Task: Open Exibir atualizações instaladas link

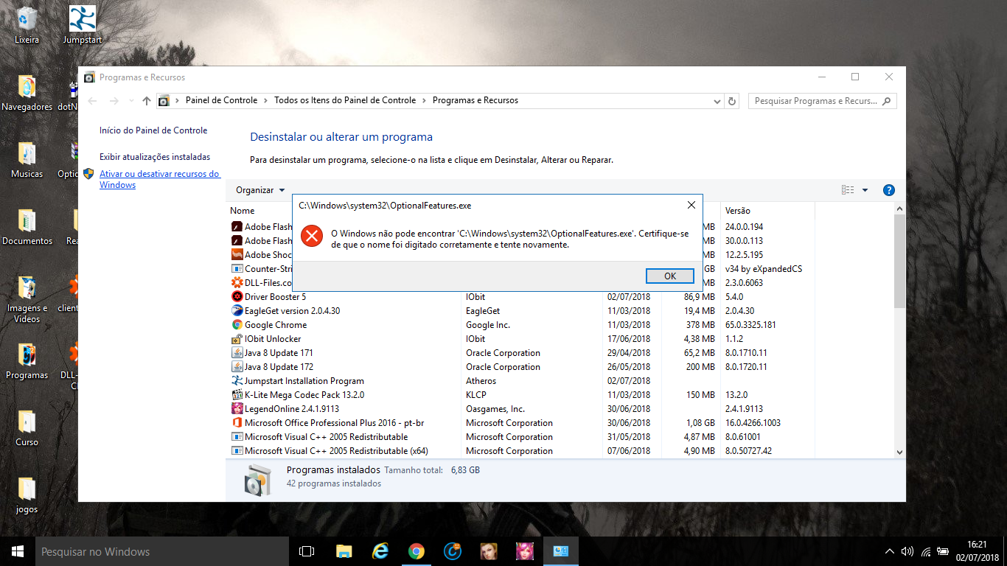Action: [155, 157]
